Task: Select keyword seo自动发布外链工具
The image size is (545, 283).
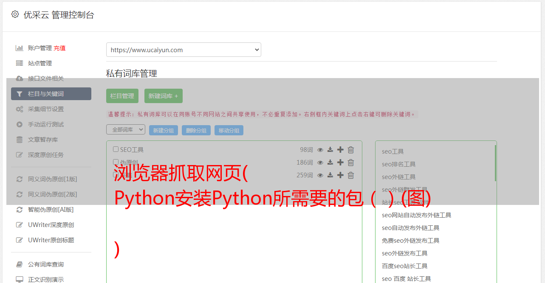Action: (411, 228)
